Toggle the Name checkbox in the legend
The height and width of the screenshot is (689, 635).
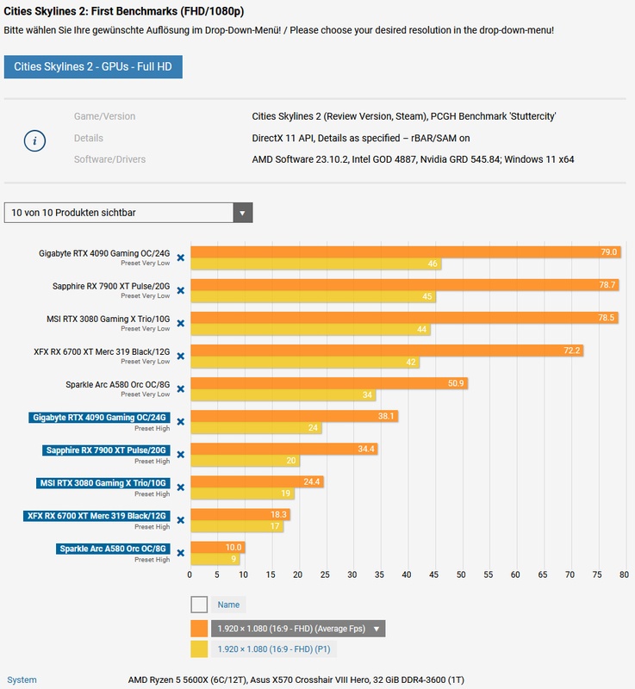(199, 605)
